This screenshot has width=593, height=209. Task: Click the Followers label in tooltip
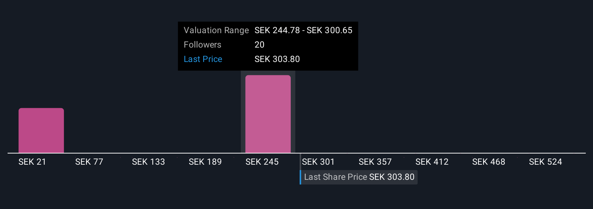[x=202, y=45]
